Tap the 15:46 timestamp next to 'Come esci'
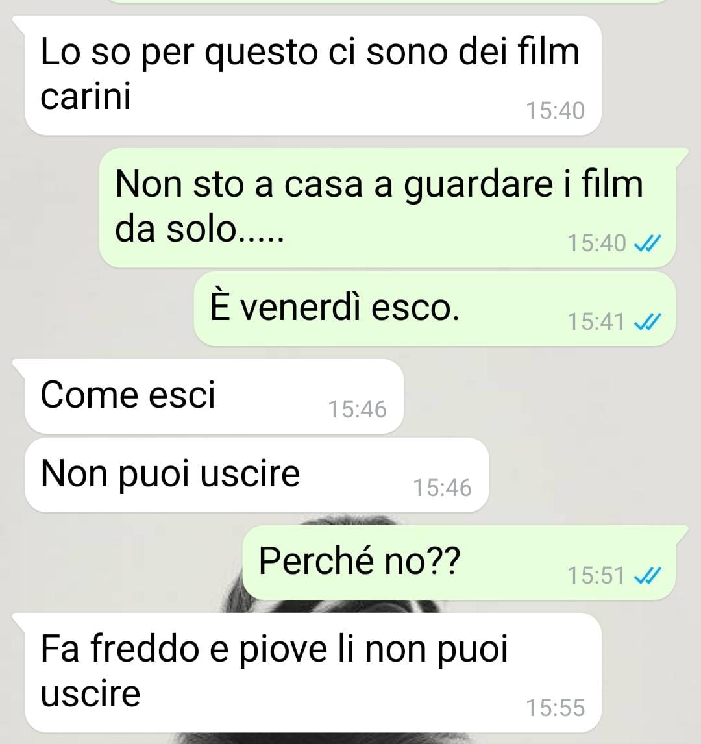Screen dimensions: 701x744 tap(357, 410)
